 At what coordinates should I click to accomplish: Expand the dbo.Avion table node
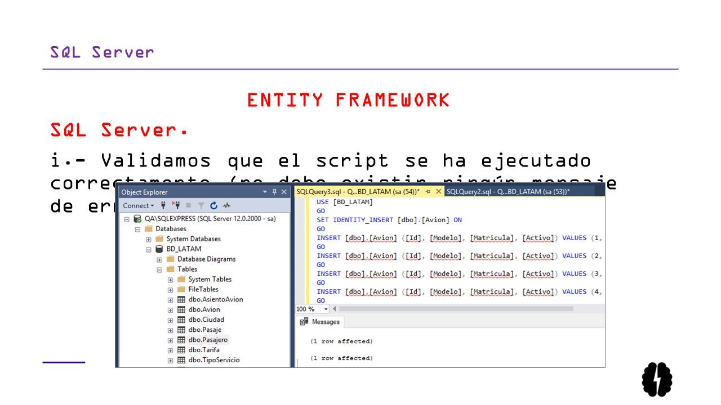pos(170,310)
